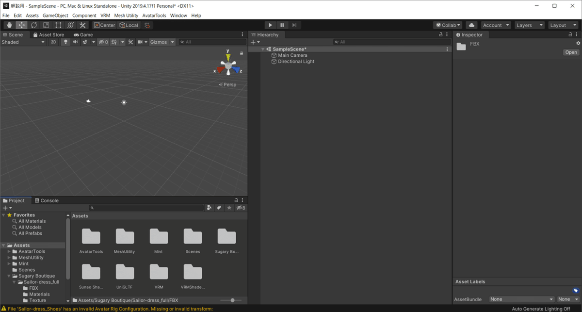Toggle scene audio speaker icon
The image size is (582, 312).
[x=75, y=42]
